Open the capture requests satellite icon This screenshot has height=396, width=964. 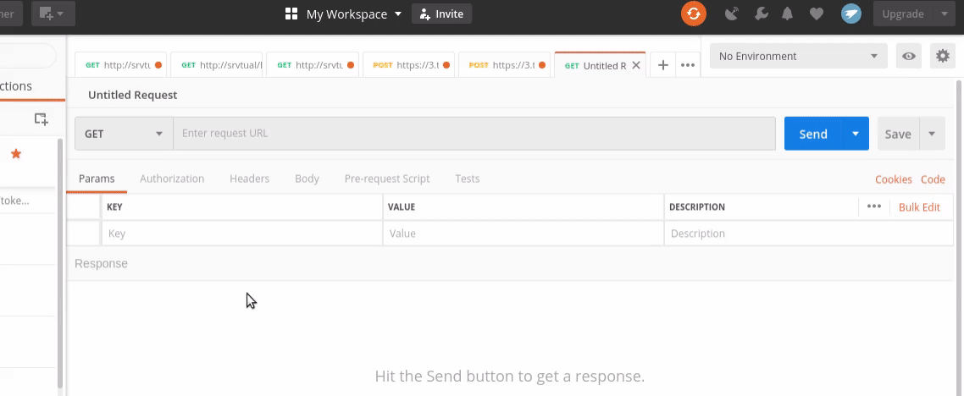pos(732,14)
